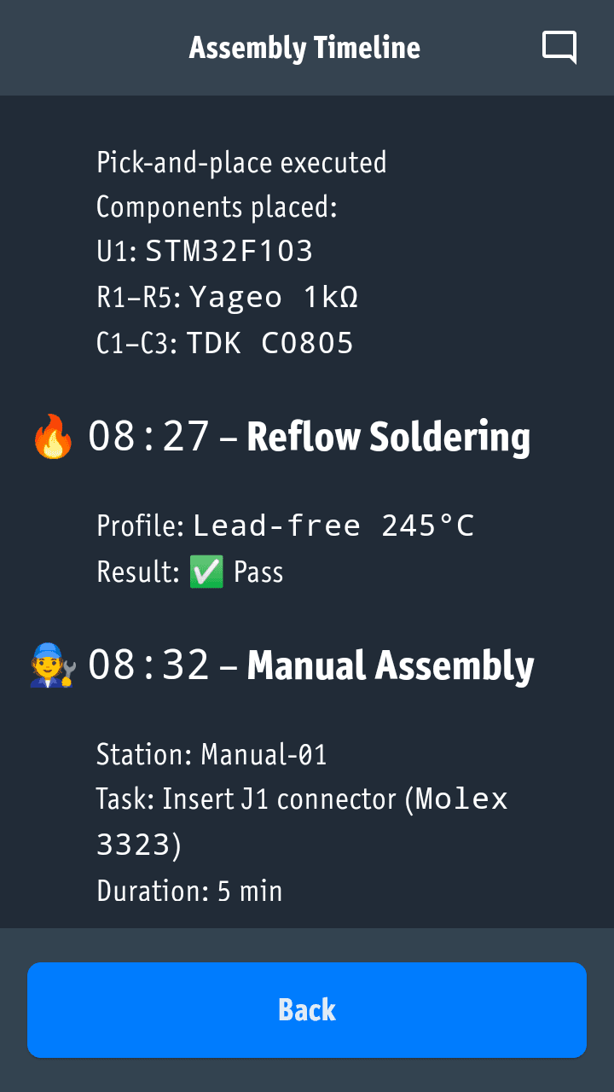Viewport: 614px width, 1092px height.
Task: Select the U1: STM32F103 component line
Action: 205,252
